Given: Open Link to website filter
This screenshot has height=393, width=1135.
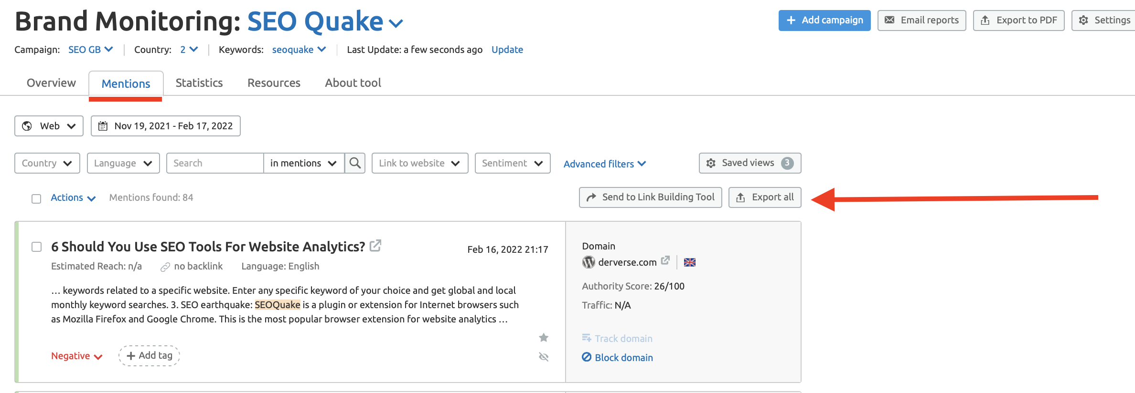Looking at the screenshot, I should (x=420, y=163).
